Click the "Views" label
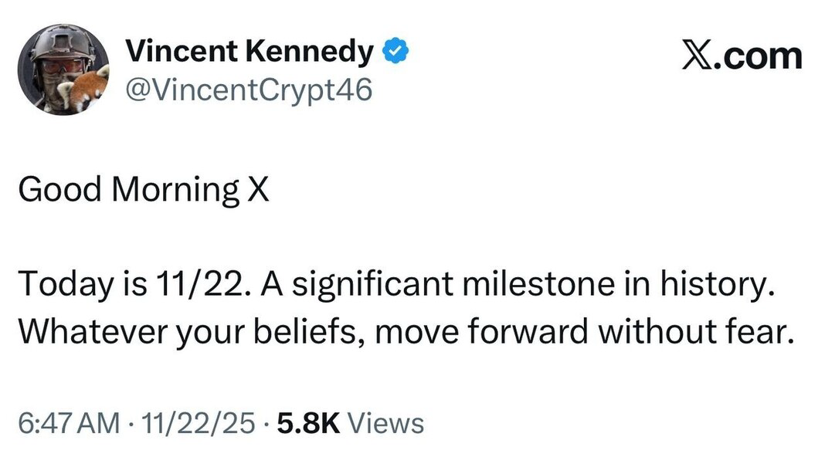Image resolution: width=835 pixels, height=457 pixels. click(x=386, y=423)
